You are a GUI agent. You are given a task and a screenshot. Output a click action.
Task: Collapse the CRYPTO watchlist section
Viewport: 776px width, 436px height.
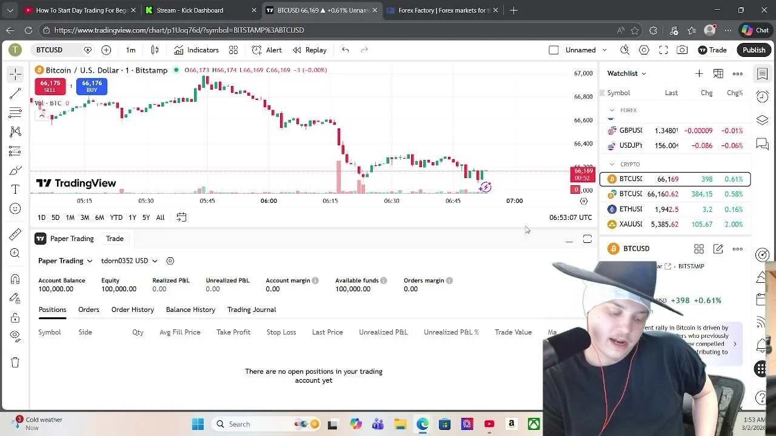tap(612, 165)
